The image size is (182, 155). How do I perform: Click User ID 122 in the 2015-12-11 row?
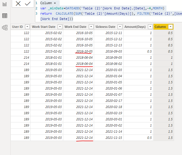tap(21, 33)
